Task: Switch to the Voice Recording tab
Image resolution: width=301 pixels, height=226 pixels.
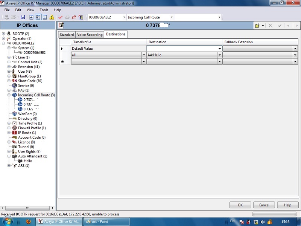Action: click(x=90, y=35)
